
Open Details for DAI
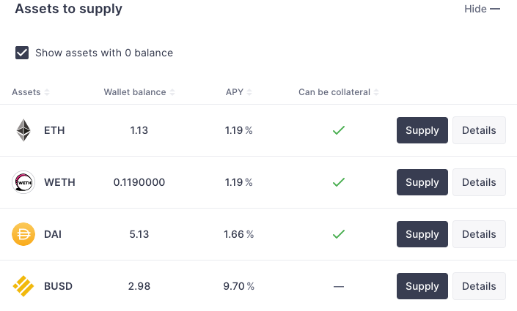tap(479, 234)
